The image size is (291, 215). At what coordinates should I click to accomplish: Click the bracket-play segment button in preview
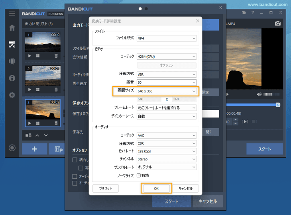pos(245,121)
